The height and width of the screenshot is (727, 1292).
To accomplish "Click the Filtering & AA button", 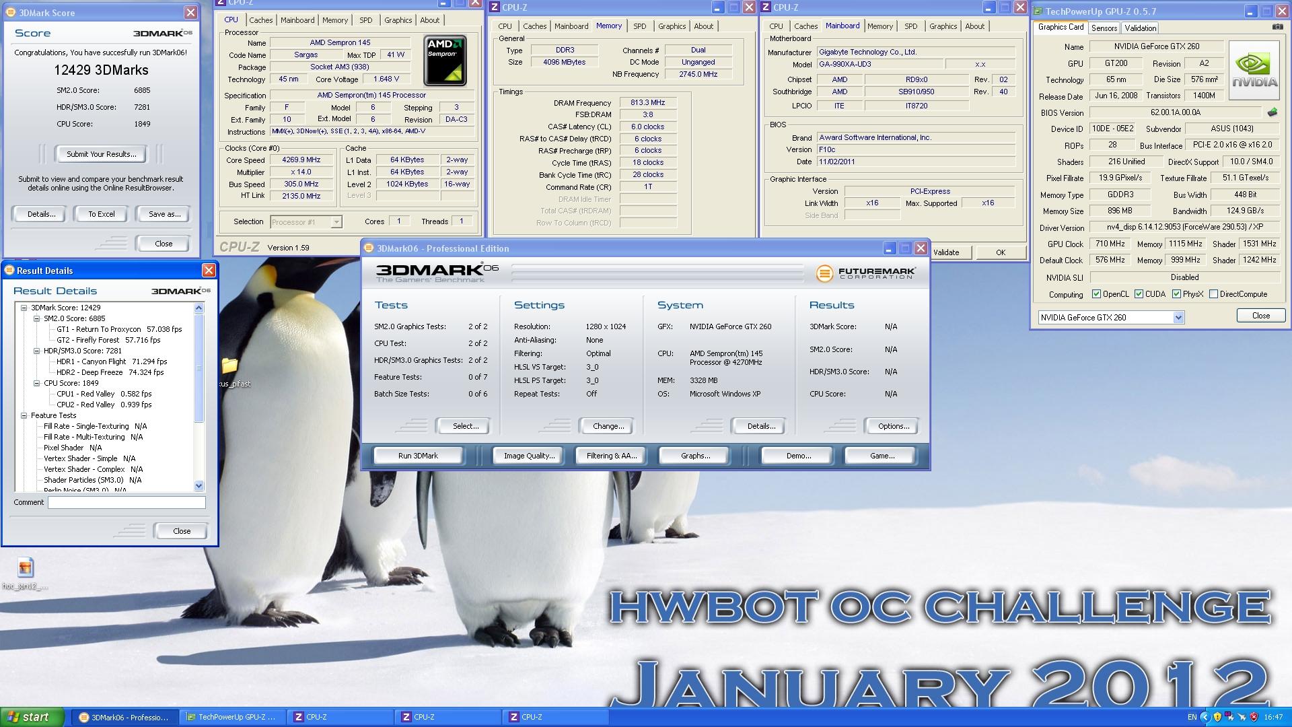I will tap(611, 456).
